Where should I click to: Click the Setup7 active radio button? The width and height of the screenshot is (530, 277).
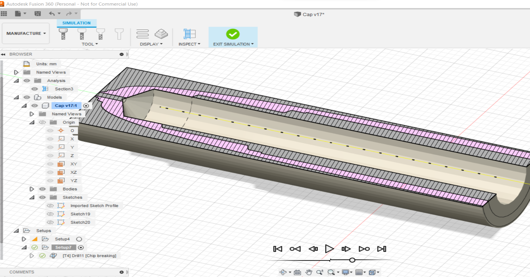coord(81,247)
